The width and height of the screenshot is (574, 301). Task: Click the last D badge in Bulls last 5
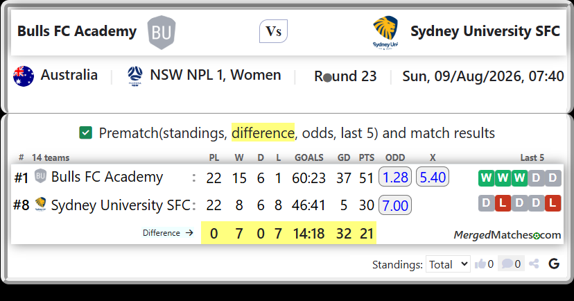coord(553,178)
